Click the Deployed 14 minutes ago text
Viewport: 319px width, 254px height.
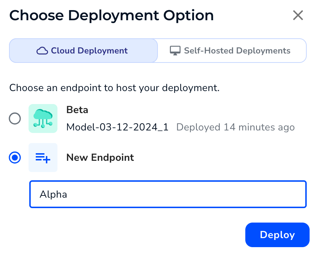pyautogui.click(x=235, y=127)
